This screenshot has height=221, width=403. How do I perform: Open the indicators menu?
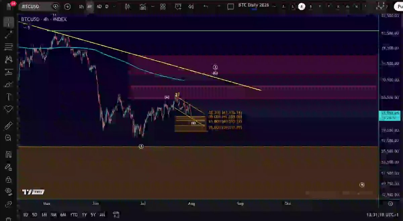pyautogui.click(x=143, y=6)
